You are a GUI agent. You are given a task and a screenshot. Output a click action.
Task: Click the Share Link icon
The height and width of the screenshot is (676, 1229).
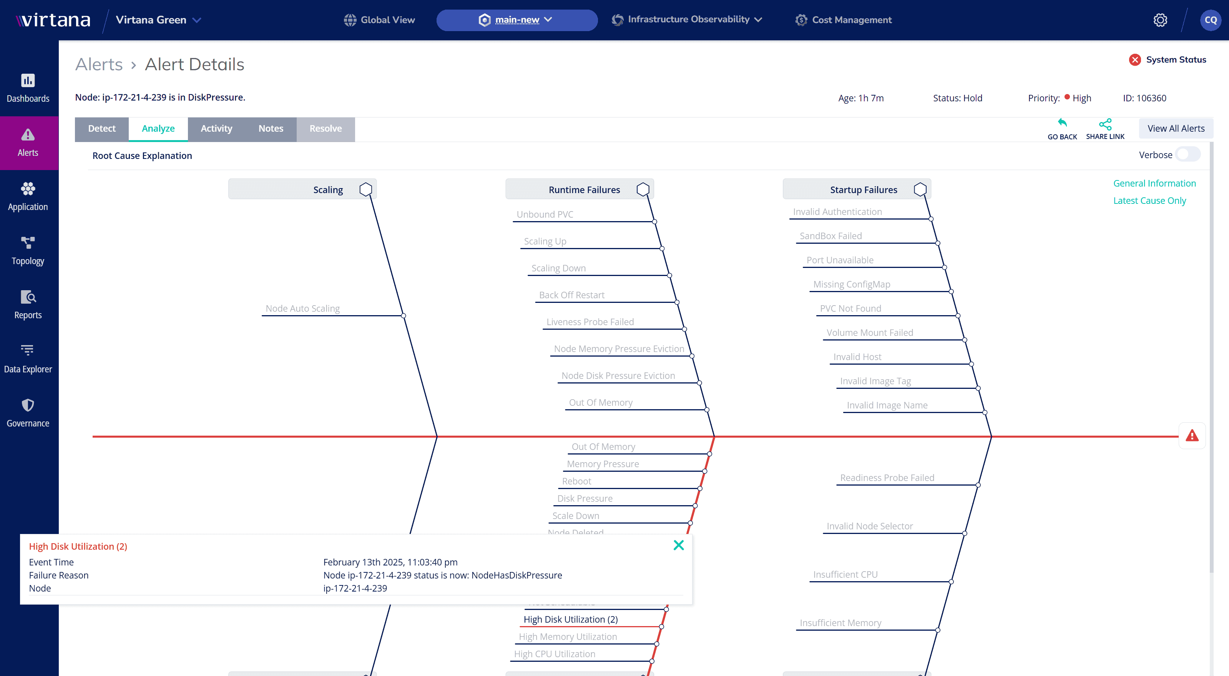[1105, 124]
